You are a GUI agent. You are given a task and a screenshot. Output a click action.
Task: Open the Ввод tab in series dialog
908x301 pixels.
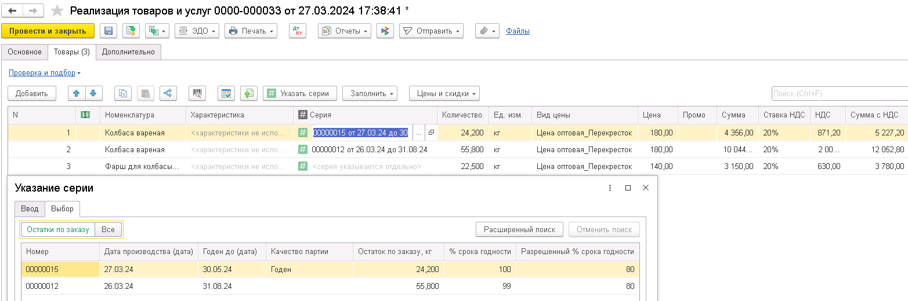pos(30,209)
